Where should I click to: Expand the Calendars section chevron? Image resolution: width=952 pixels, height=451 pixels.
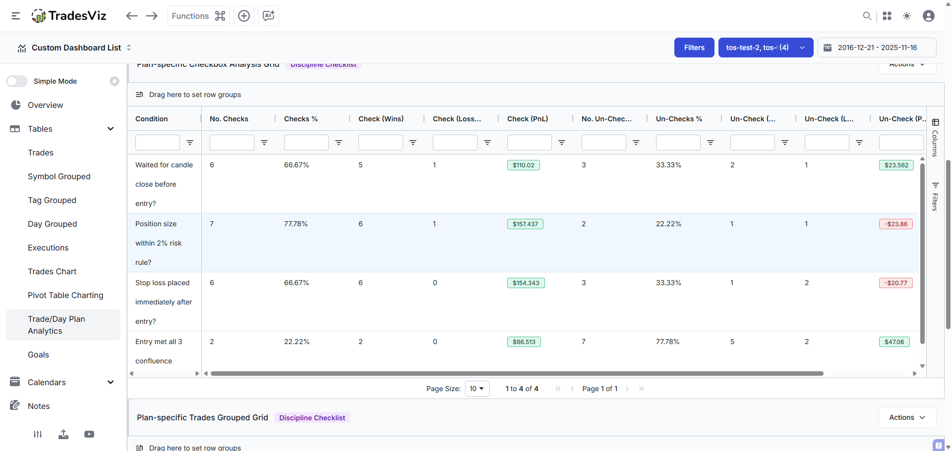pos(111,382)
